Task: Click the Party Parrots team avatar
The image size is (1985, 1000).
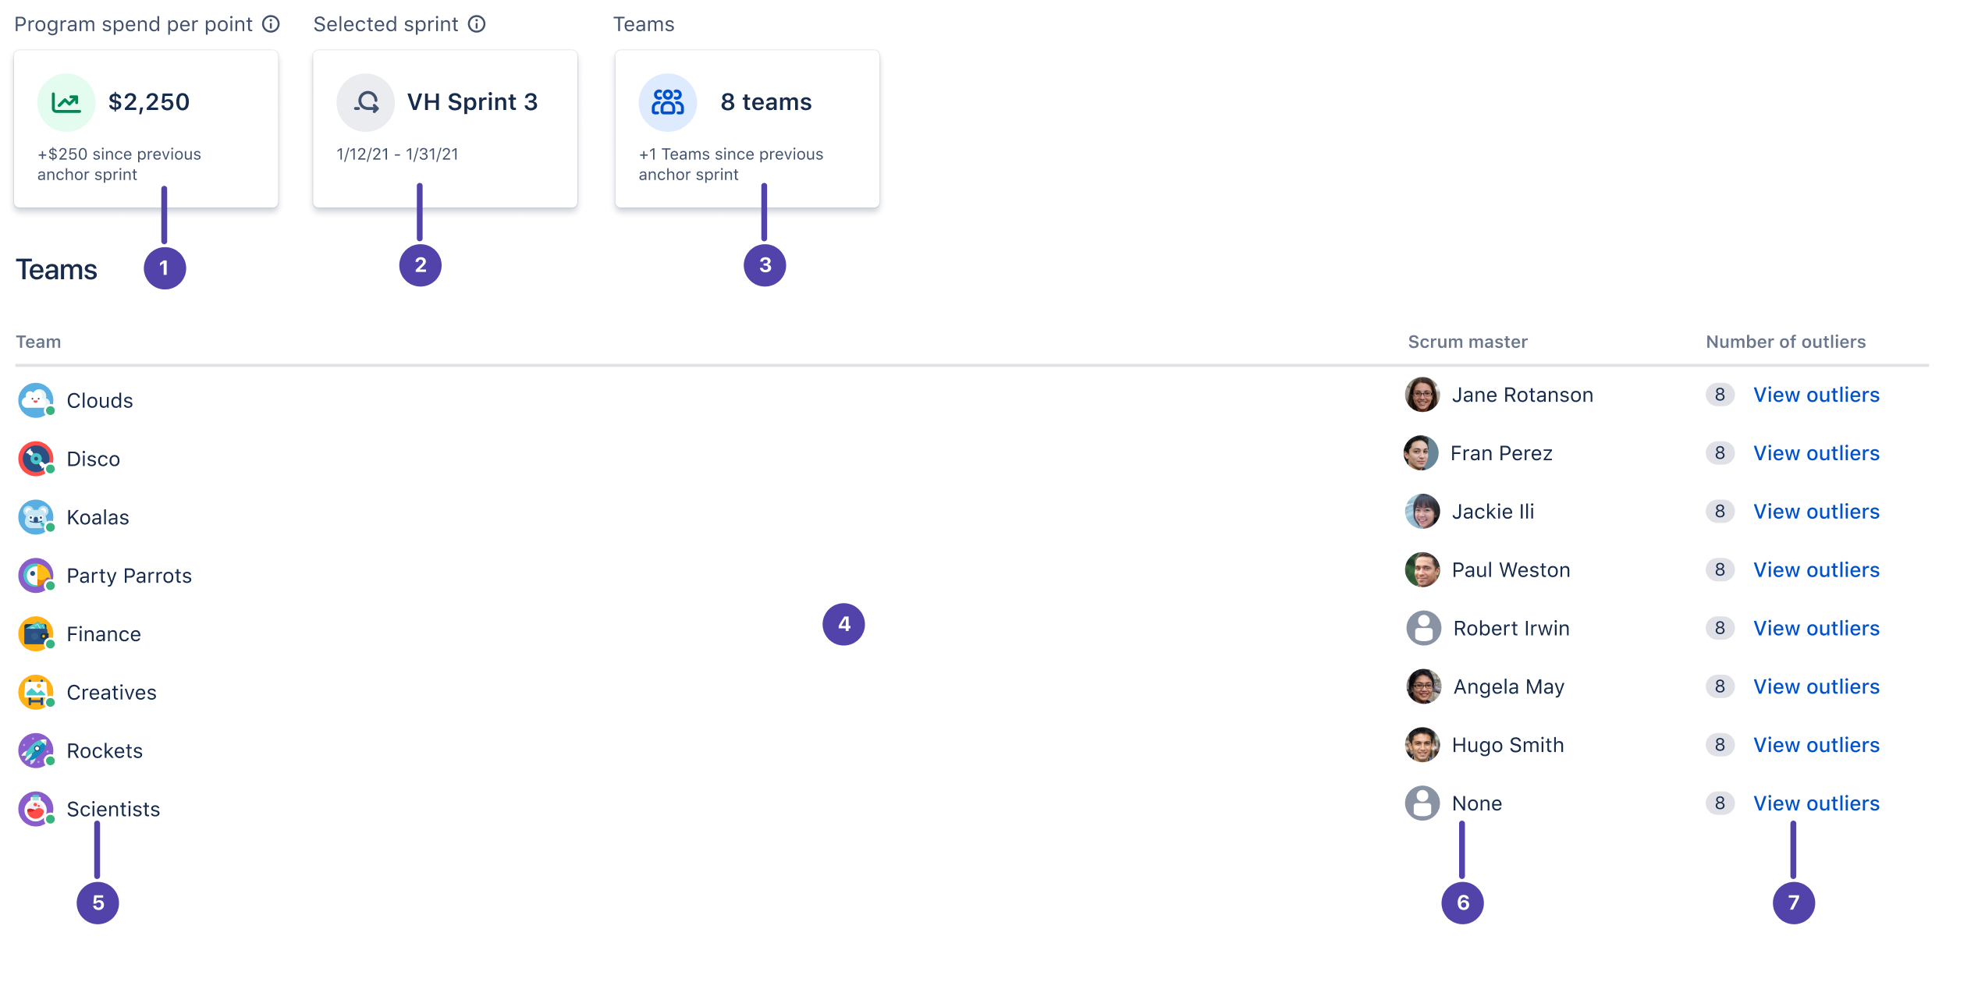Action: [x=36, y=576]
